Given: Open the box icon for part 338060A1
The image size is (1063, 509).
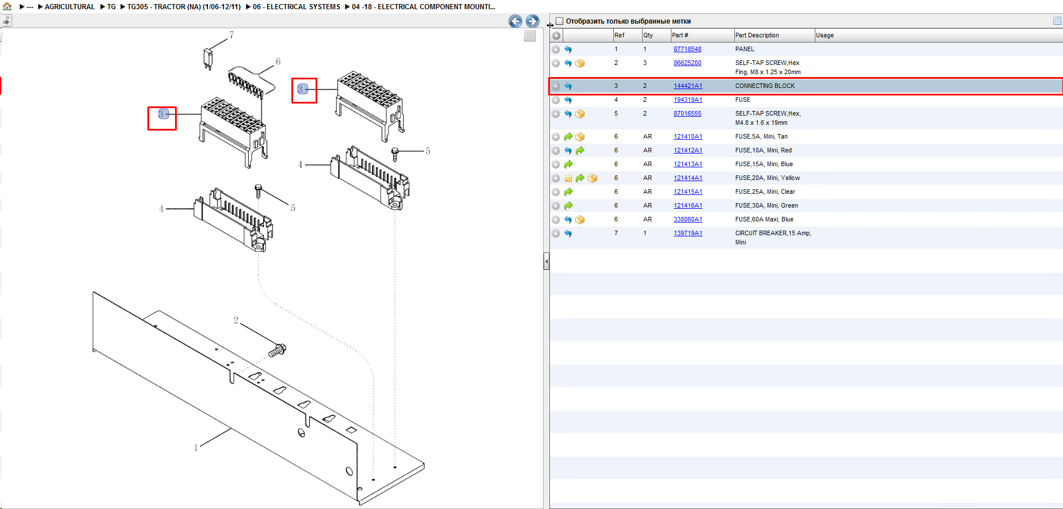Looking at the screenshot, I should click(x=580, y=220).
